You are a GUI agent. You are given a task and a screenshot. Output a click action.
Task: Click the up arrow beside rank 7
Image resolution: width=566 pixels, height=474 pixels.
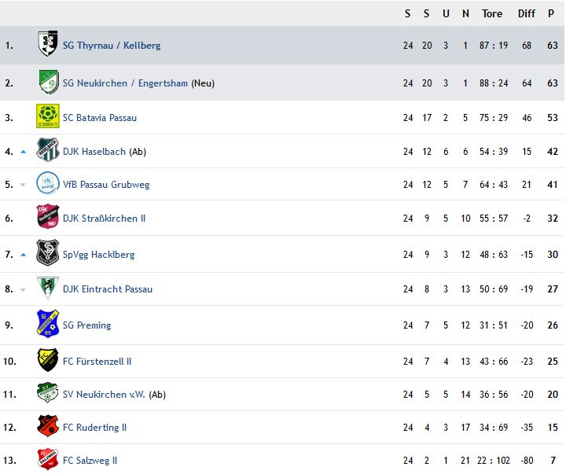coord(24,255)
